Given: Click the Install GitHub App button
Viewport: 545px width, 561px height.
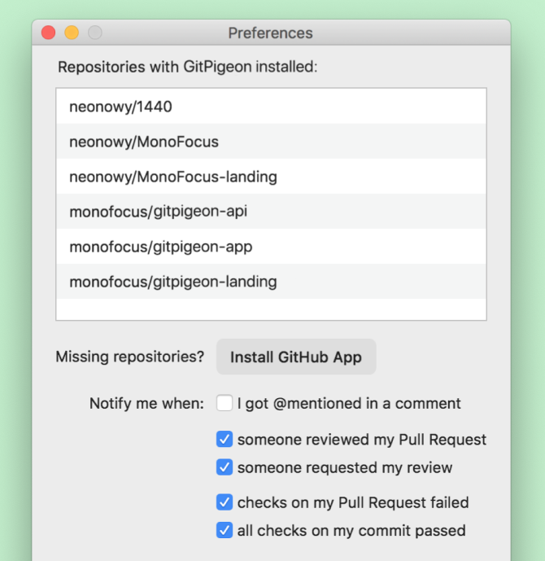Looking at the screenshot, I should point(296,357).
